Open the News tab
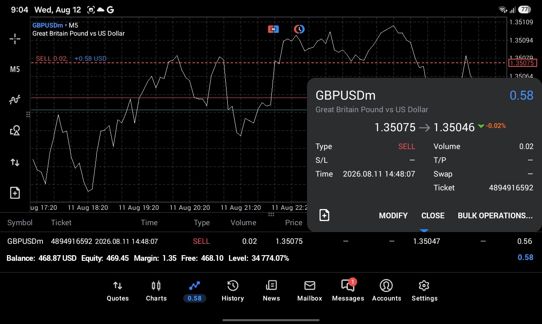This screenshot has width=542, height=324. tap(271, 291)
